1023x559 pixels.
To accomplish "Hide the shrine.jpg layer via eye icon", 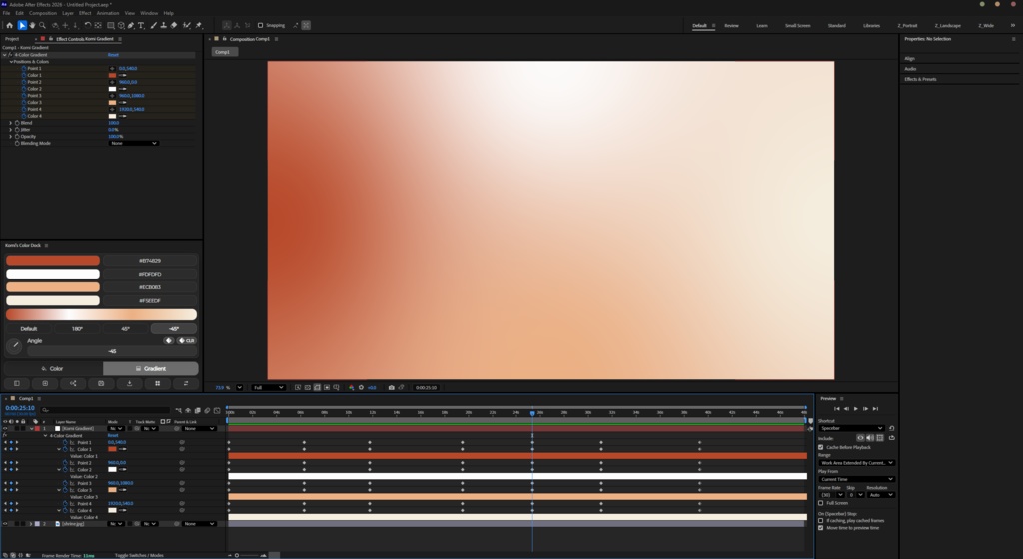I will pyautogui.click(x=5, y=524).
